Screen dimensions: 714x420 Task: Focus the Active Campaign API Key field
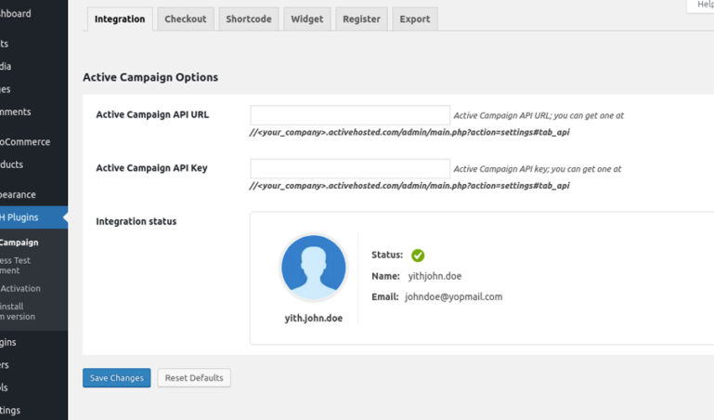(x=350, y=168)
